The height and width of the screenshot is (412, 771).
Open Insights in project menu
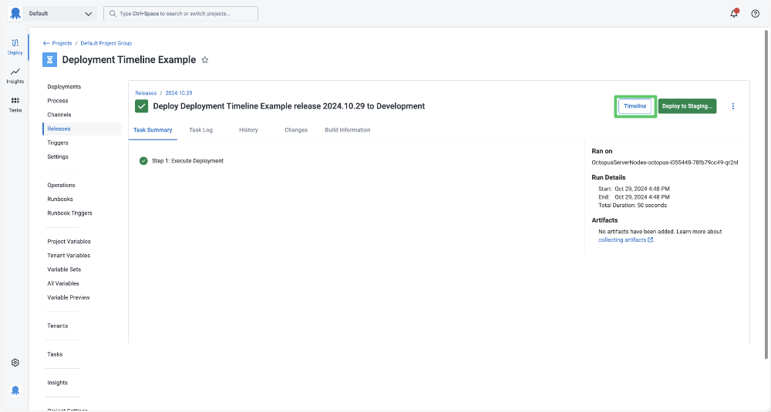pos(58,383)
